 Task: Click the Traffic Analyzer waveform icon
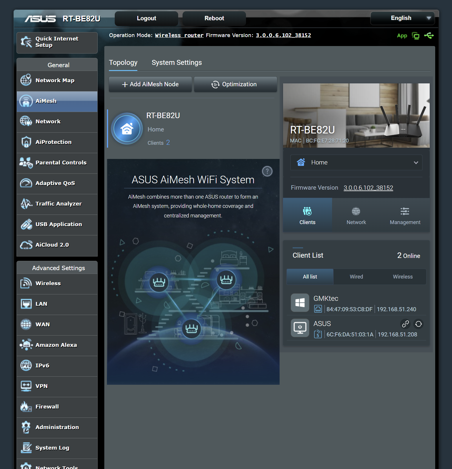[x=26, y=204]
